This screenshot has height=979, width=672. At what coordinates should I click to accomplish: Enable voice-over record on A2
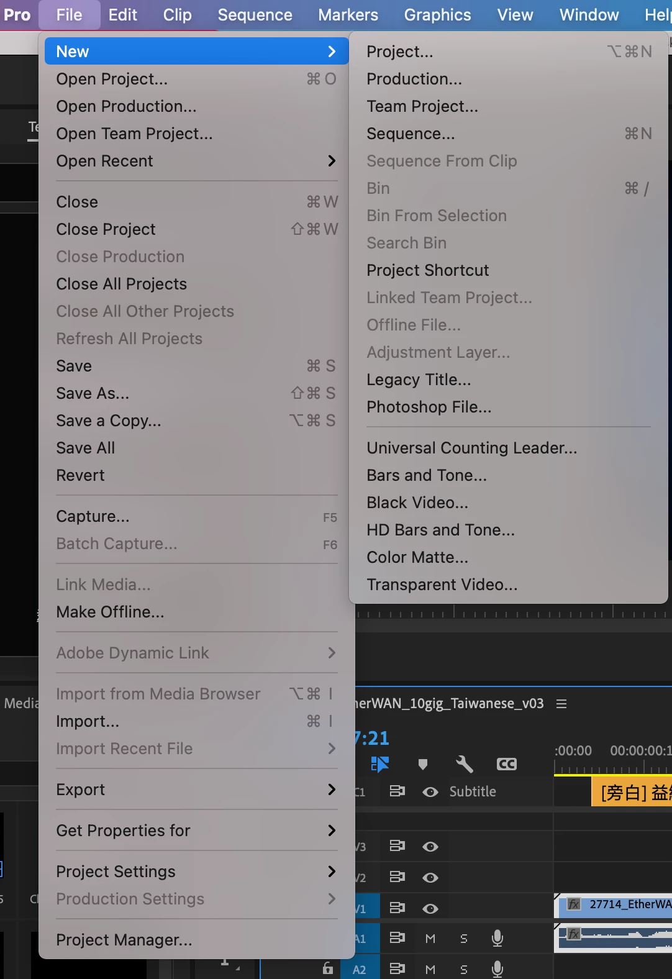pos(497,968)
